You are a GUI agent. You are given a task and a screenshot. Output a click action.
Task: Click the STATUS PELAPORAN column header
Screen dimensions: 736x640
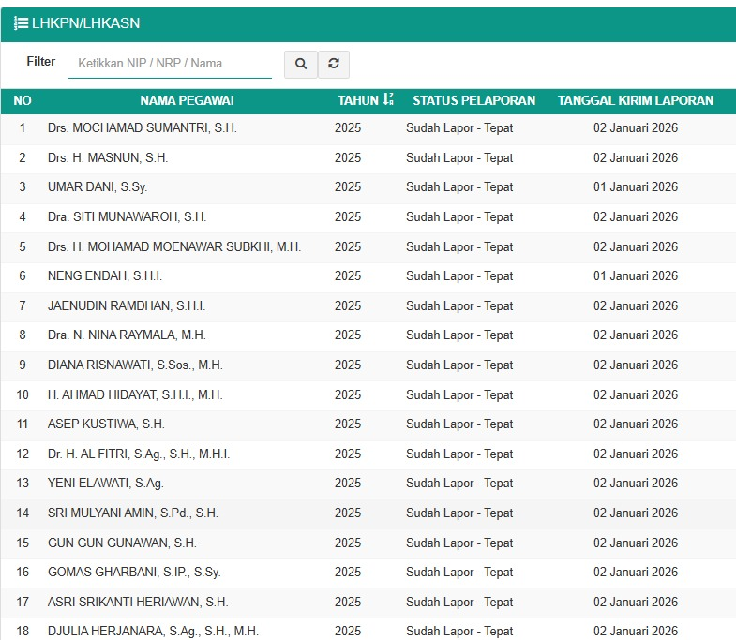point(473,100)
